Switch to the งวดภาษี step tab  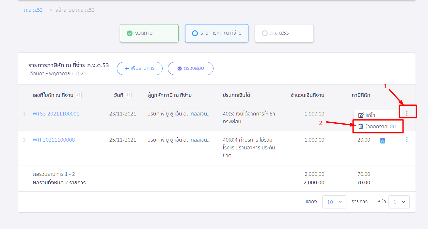click(149, 33)
